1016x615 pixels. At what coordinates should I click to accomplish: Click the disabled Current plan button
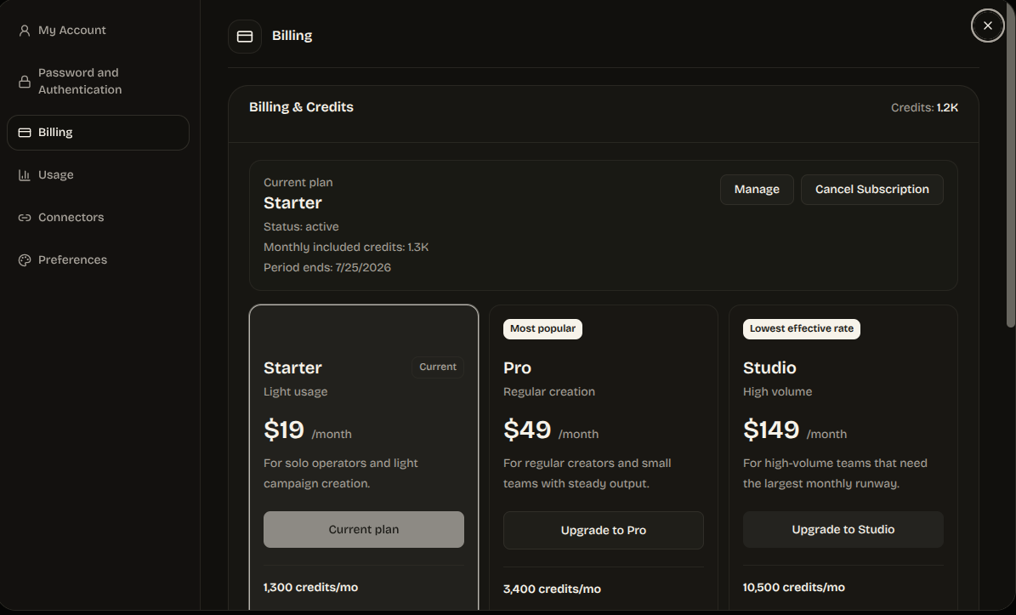pyautogui.click(x=364, y=529)
